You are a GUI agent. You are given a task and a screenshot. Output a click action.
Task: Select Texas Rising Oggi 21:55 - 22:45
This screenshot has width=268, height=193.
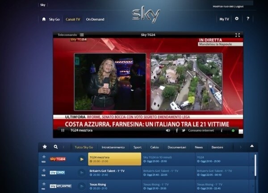pyautogui.click(x=222, y=186)
